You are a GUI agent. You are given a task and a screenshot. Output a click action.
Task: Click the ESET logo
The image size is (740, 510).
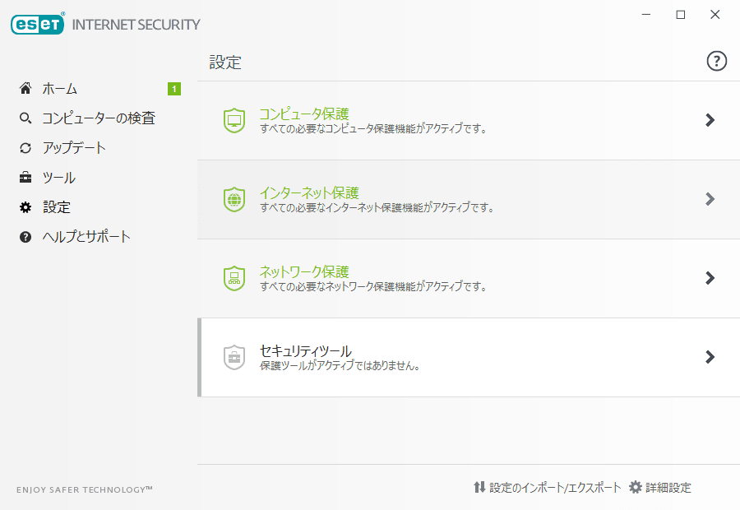[37, 25]
